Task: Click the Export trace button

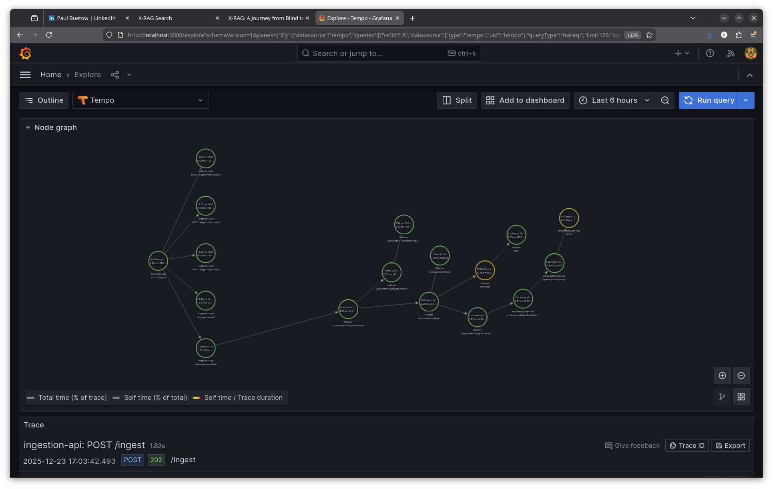Action: point(730,445)
